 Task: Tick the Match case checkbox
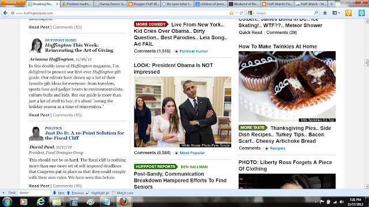coord(114,193)
